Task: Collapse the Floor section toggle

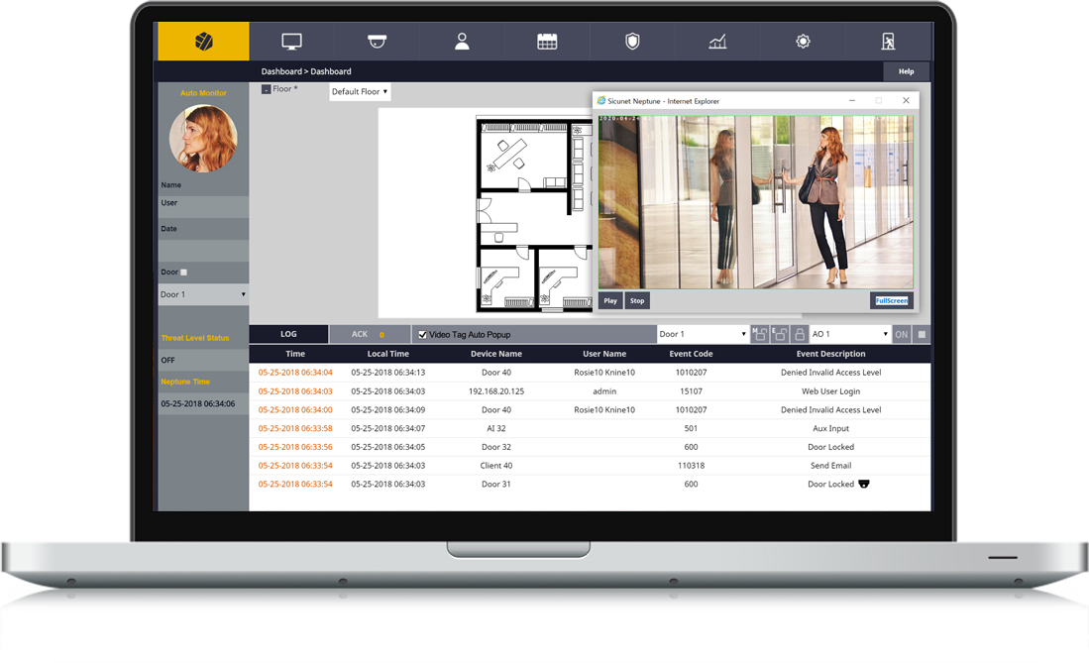Action: (x=266, y=89)
